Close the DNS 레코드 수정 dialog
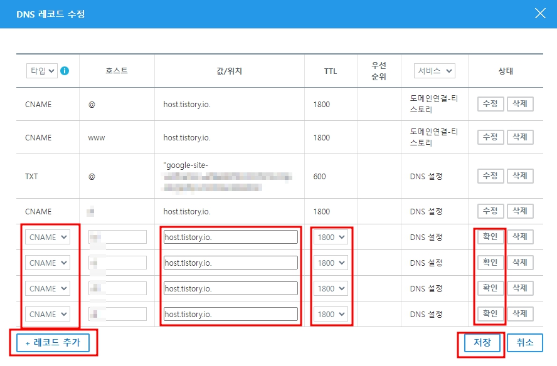Viewport: 557px width, 366px height. [540, 14]
